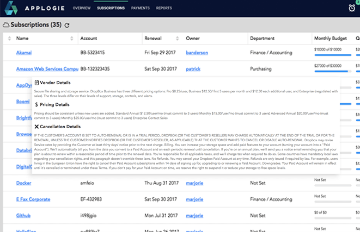Click the Vendor Details clipboard icon
The width and height of the screenshot is (360, 232).
[36, 83]
